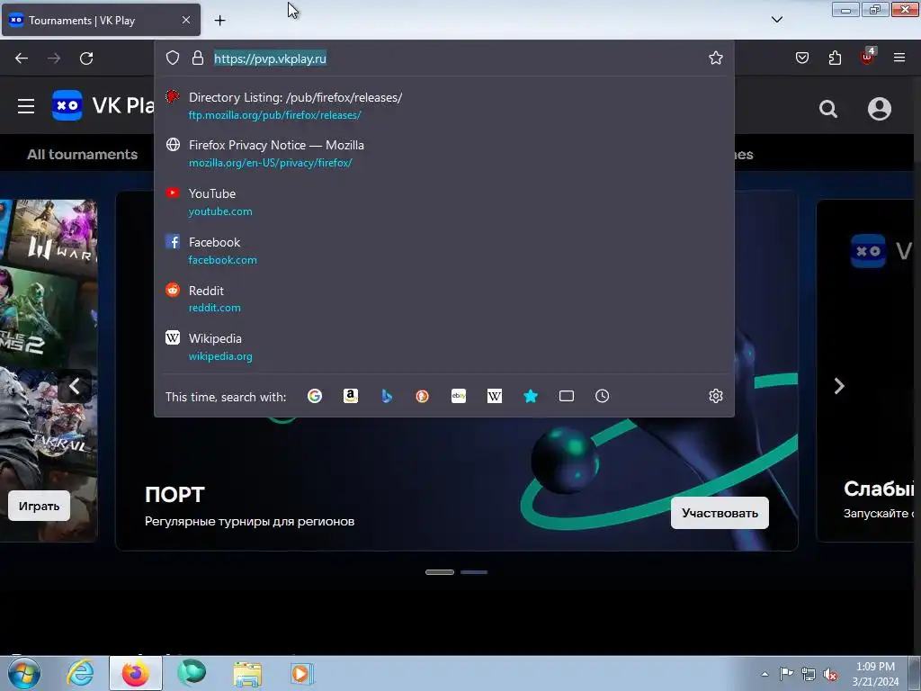Open VK Play hamburger side menu
921x691 pixels.
(26, 106)
